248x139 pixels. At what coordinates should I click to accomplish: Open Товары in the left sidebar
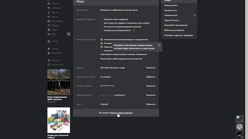tap(55, 49)
